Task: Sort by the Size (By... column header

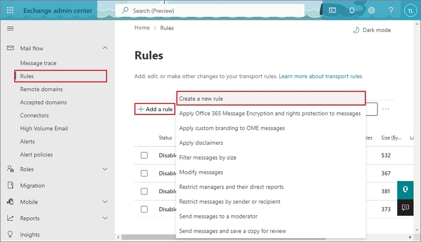Action: pos(391,138)
